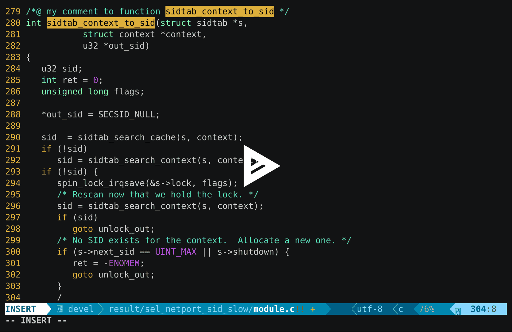Image resolution: width=512 pixels, height=332 pixels.
Task: Click 'goto unlock_out' on line 298
Action: pyautogui.click(x=111, y=229)
